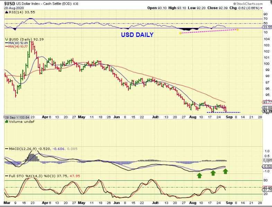This screenshot has width=272, height=207.
Task: Click the 0.085 MACD histogram value in legend
Action: tap(72, 149)
